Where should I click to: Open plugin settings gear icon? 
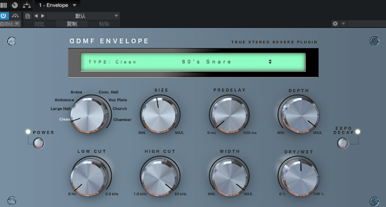pyautogui.click(x=335, y=24)
